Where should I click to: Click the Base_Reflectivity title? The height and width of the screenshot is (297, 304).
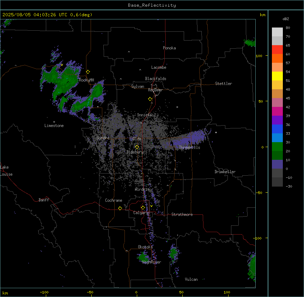pyautogui.click(x=152, y=5)
